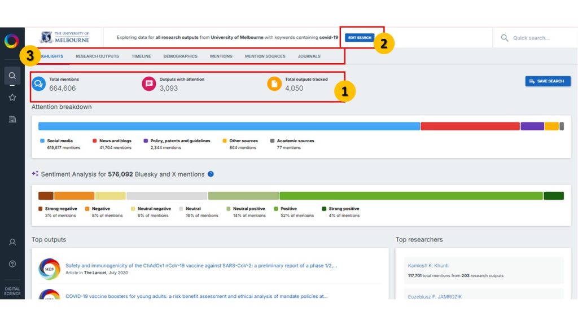Click the pale yellow Neutral negative segment
Viewport: 578px width, 325px height.
pyautogui.click(x=110, y=196)
